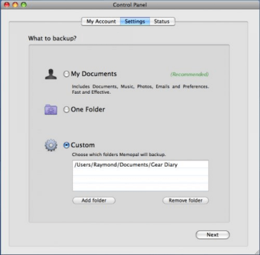Switch to the Status tab

(162, 21)
